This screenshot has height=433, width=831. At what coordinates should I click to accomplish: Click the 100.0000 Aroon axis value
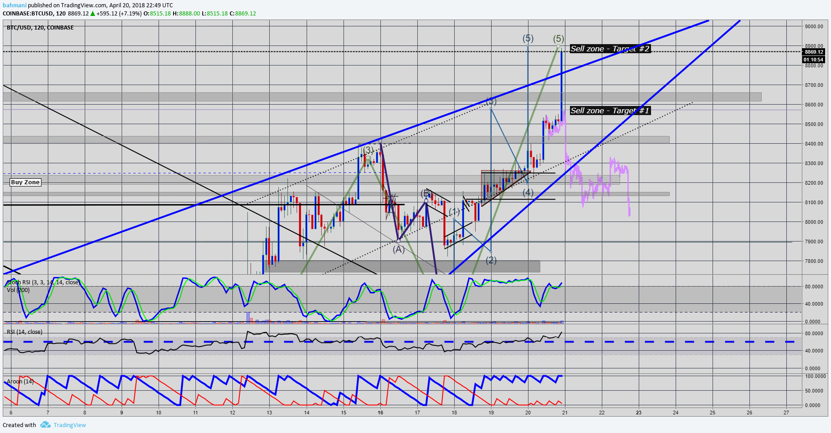815,376
